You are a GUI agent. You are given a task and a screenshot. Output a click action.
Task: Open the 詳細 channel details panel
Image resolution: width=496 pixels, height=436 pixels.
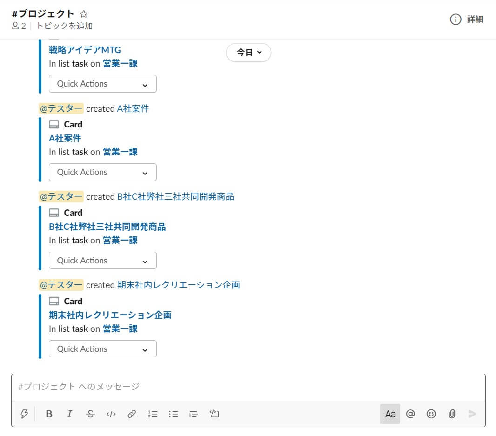coord(467,19)
